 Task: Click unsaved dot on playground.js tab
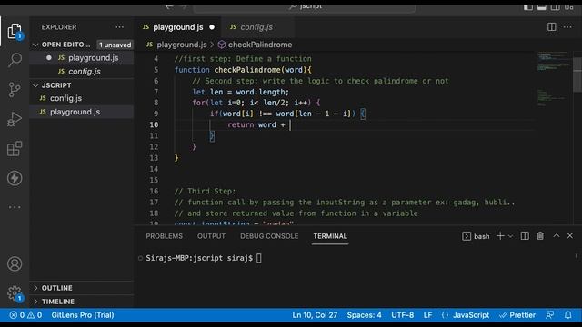212,27
